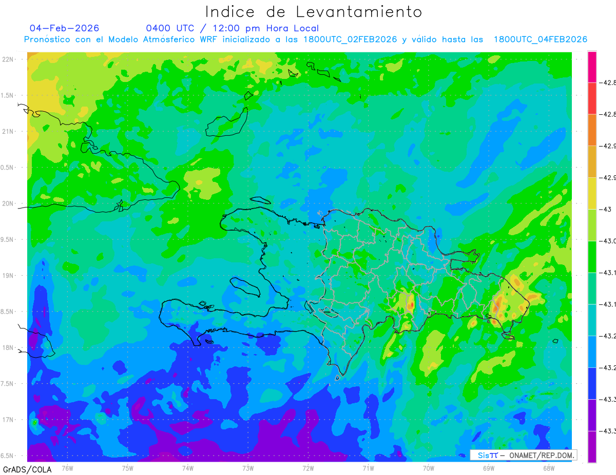Click the 75W longitude label
Image resolution: width=616 pixels, height=475 pixels.
coord(128,468)
